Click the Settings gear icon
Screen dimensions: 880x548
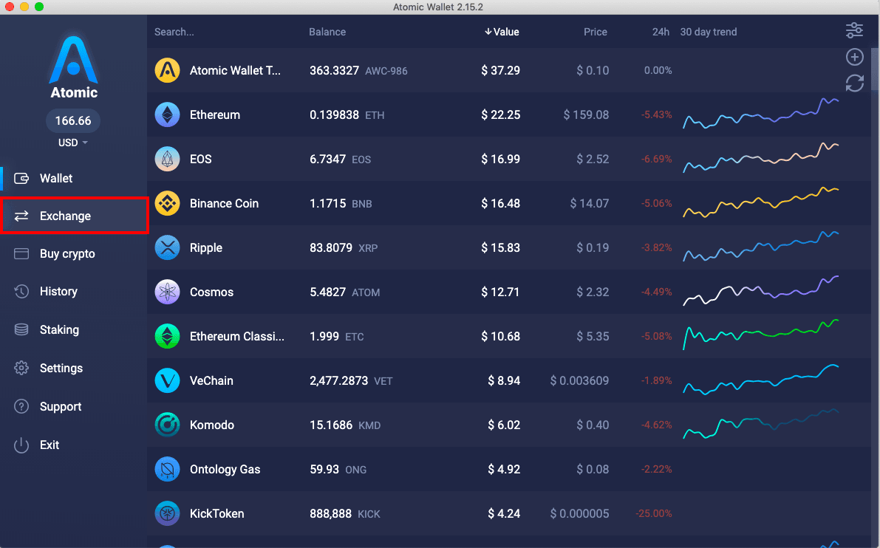click(x=21, y=368)
